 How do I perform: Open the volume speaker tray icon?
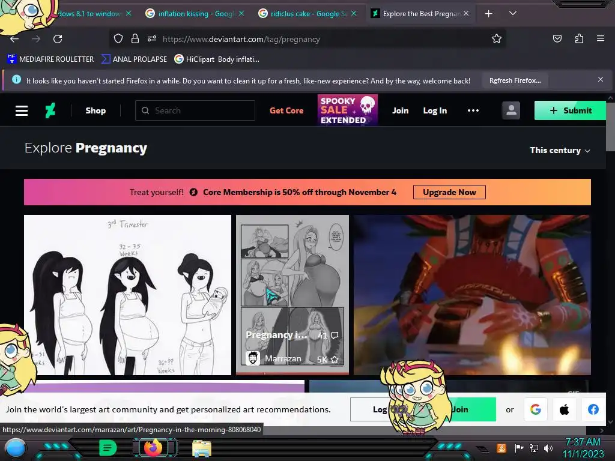click(548, 448)
